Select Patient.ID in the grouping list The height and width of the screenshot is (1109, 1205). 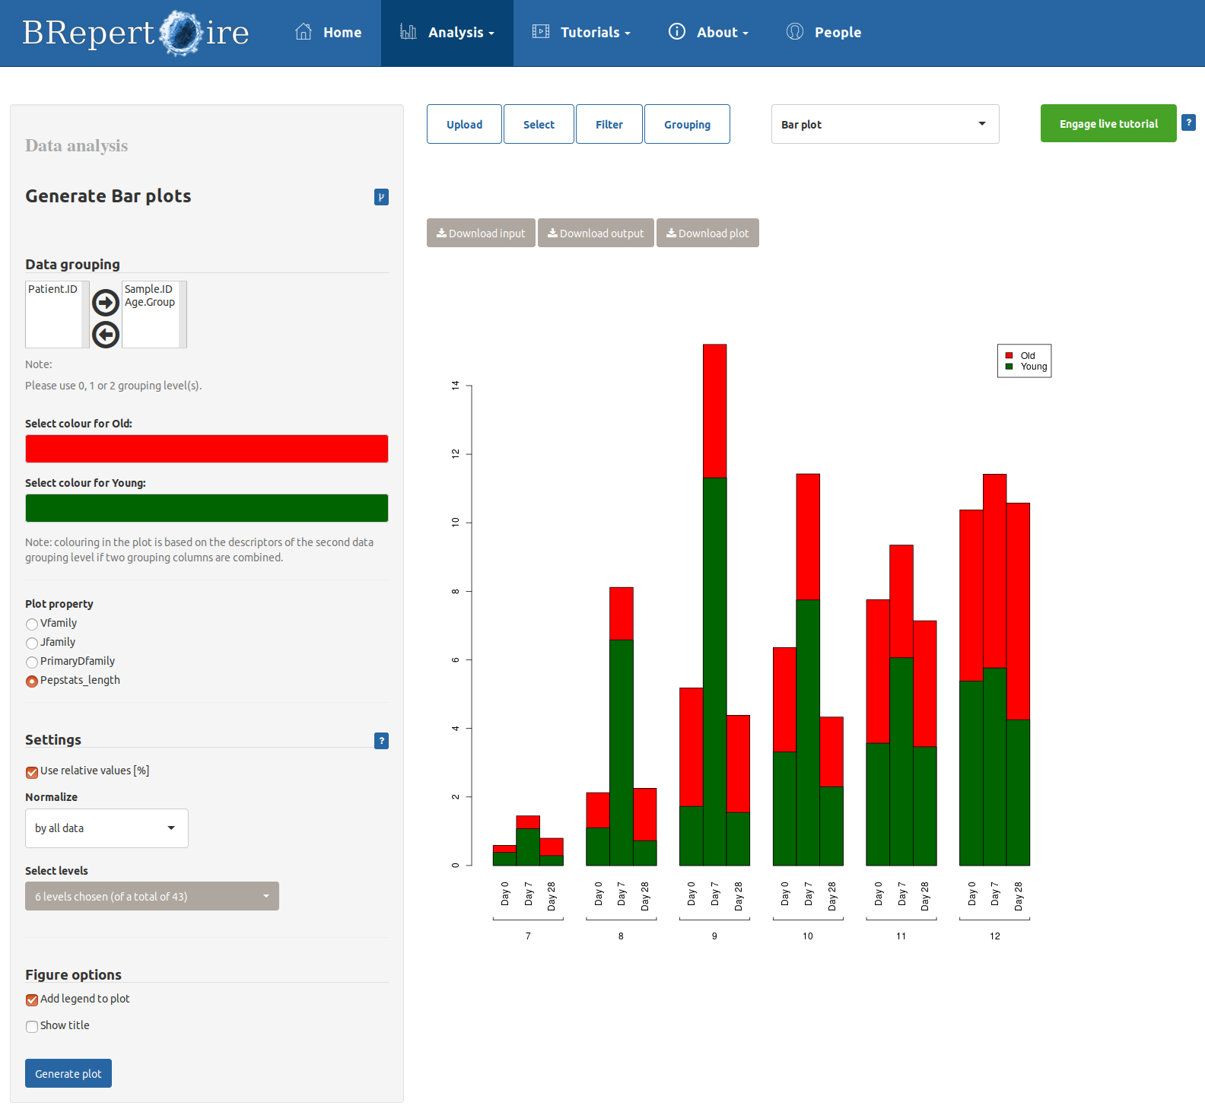coord(52,289)
